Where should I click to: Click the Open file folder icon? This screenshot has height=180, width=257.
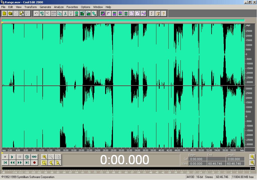point(10,14)
